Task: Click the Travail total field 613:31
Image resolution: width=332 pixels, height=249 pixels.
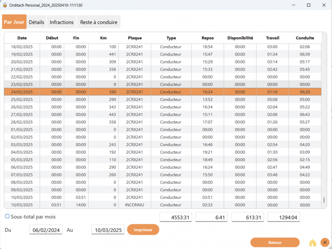Action: point(248,217)
